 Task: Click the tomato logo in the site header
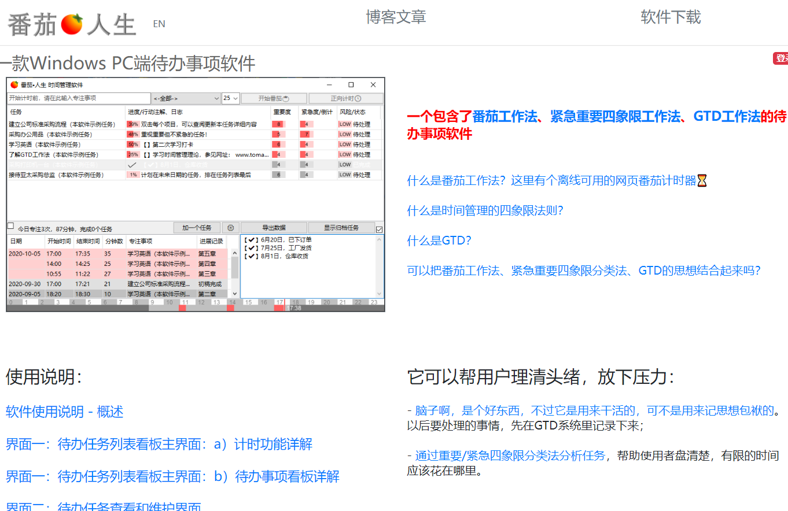[x=72, y=24]
